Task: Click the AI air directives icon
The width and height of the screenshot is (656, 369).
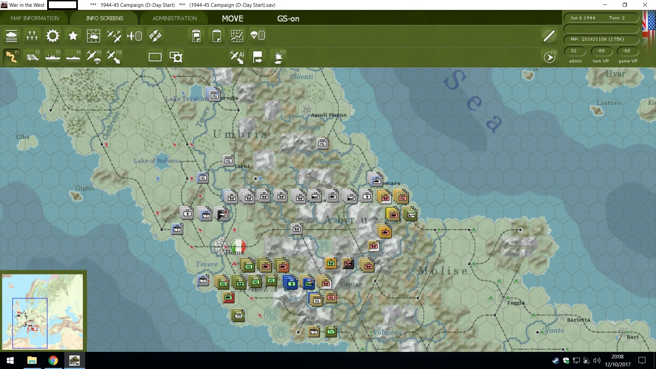Action: [237, 57]
